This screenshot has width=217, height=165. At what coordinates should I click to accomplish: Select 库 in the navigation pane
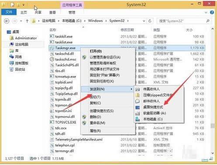click(17, 51)
